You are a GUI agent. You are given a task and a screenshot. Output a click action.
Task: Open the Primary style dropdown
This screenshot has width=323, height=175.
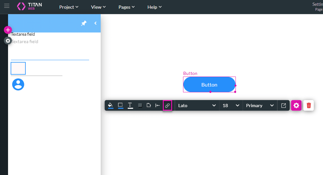(260, 106)
